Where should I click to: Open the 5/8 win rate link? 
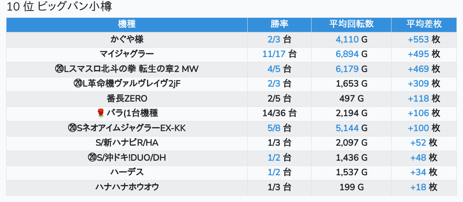click(x=274, y=128)
